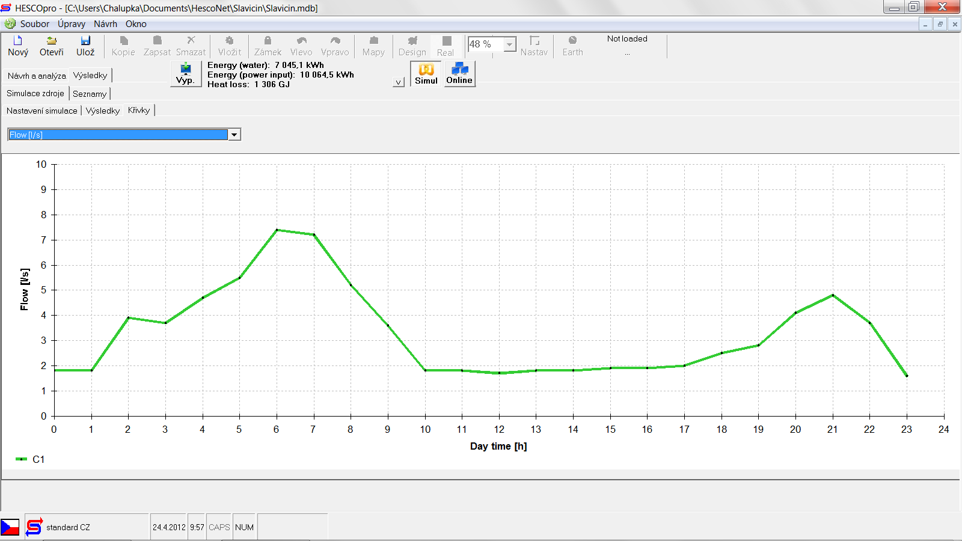The height and width of the screenshot is (541, 962).
Task: Open the Soubor menu
Action: coord(35,24)
